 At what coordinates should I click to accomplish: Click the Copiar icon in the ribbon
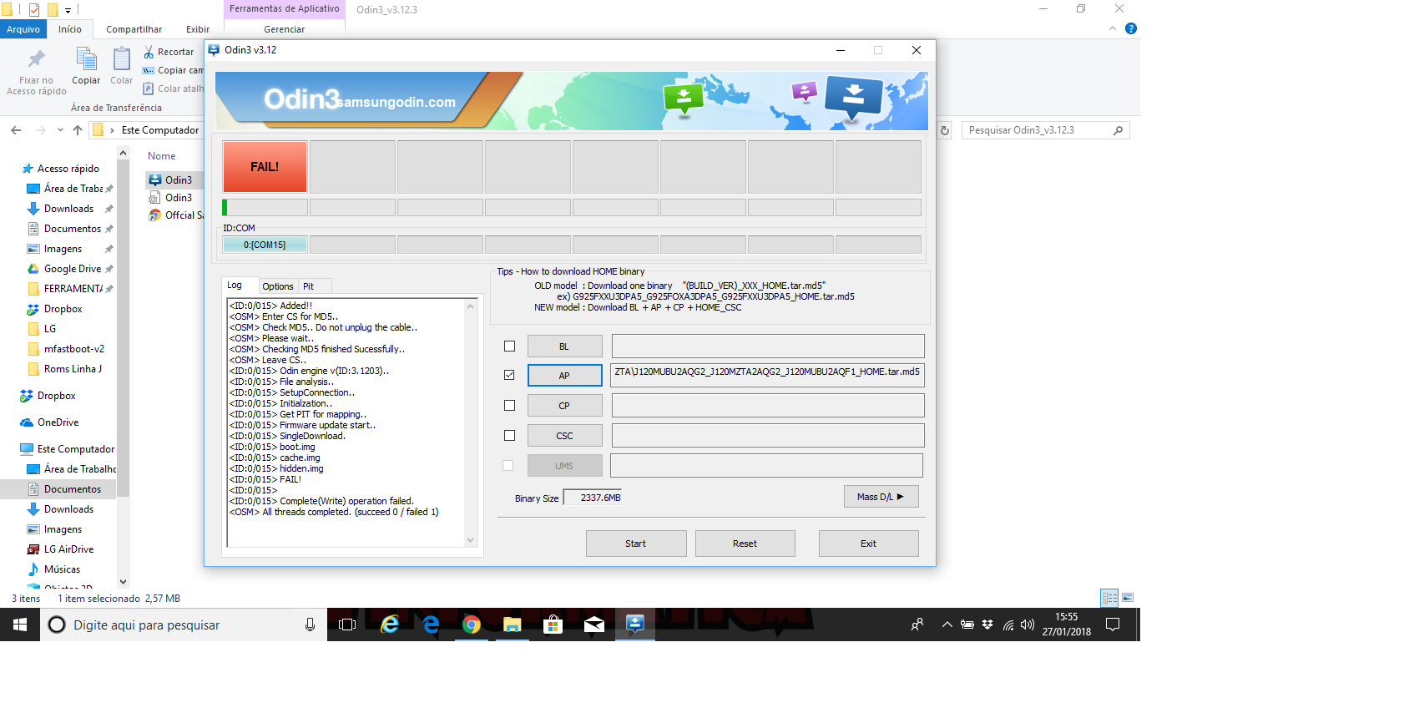click(86, 59)
